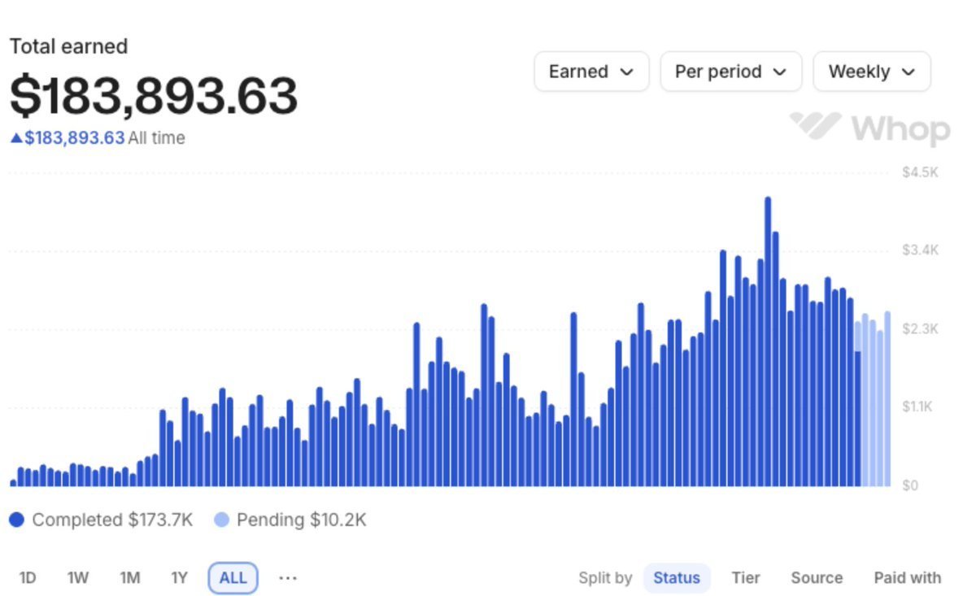The width and height of the screenshot is (976, 596).
Task: Open the Per period dropdown
Action: pyautogui.click(x=731, y=72)
